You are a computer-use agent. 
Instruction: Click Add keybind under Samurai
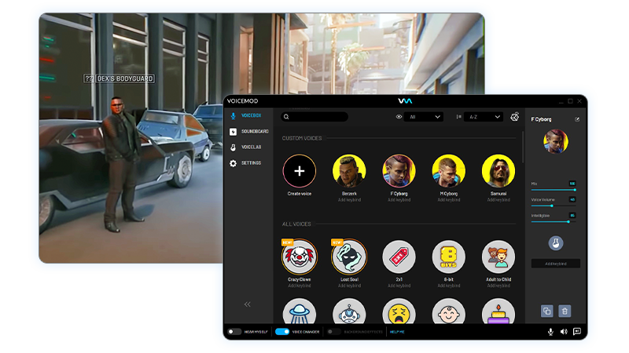point(498,200)
